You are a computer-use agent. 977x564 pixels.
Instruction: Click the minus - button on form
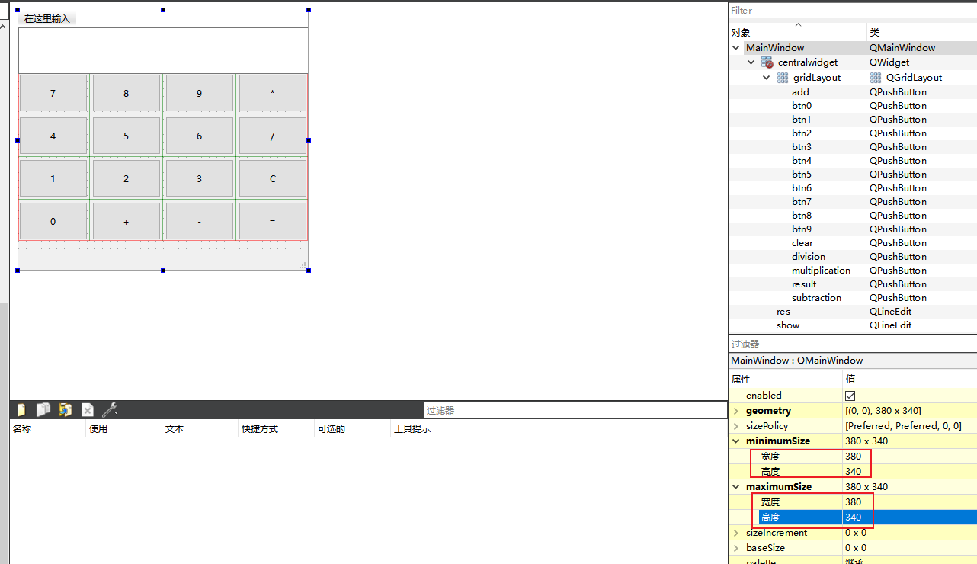coord(200,222)
